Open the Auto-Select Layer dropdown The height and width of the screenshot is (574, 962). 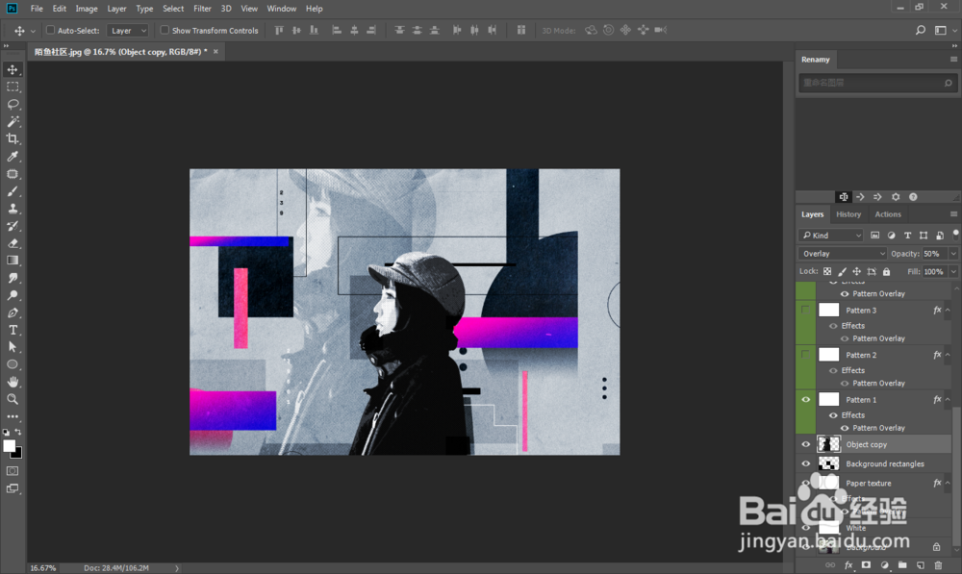point(128,30)
